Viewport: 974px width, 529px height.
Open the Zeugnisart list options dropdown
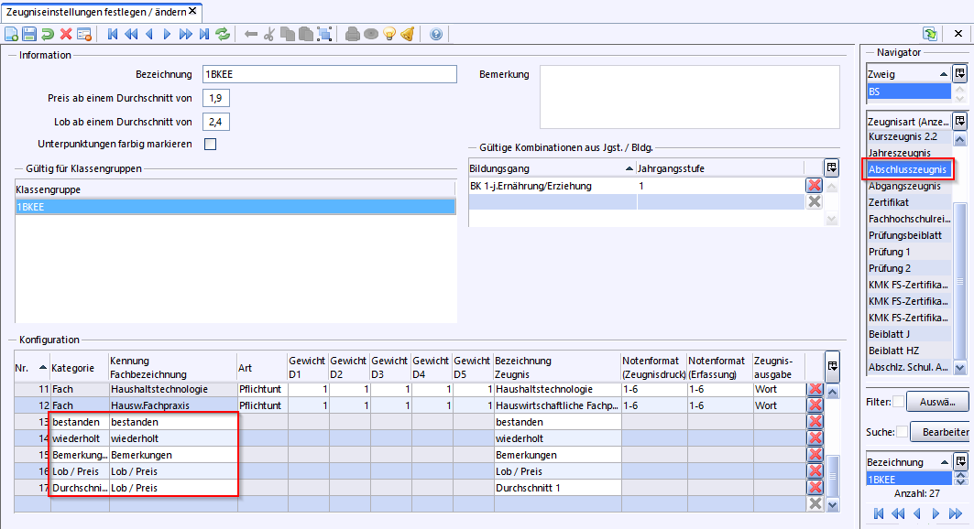click(960, 120)
